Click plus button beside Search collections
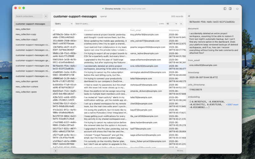 click(x=46, y=16)
